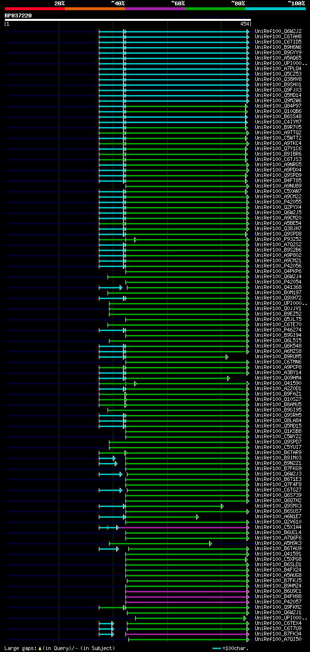310x652 pixels.
Task: Click the green ~80% identity legend segment
Action: (215, 8)
